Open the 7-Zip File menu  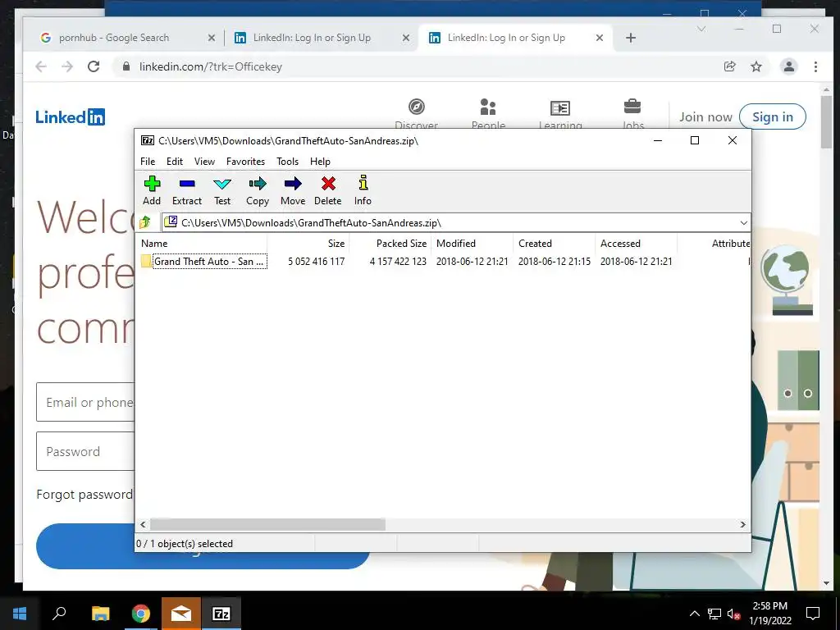tap(148, 162)
